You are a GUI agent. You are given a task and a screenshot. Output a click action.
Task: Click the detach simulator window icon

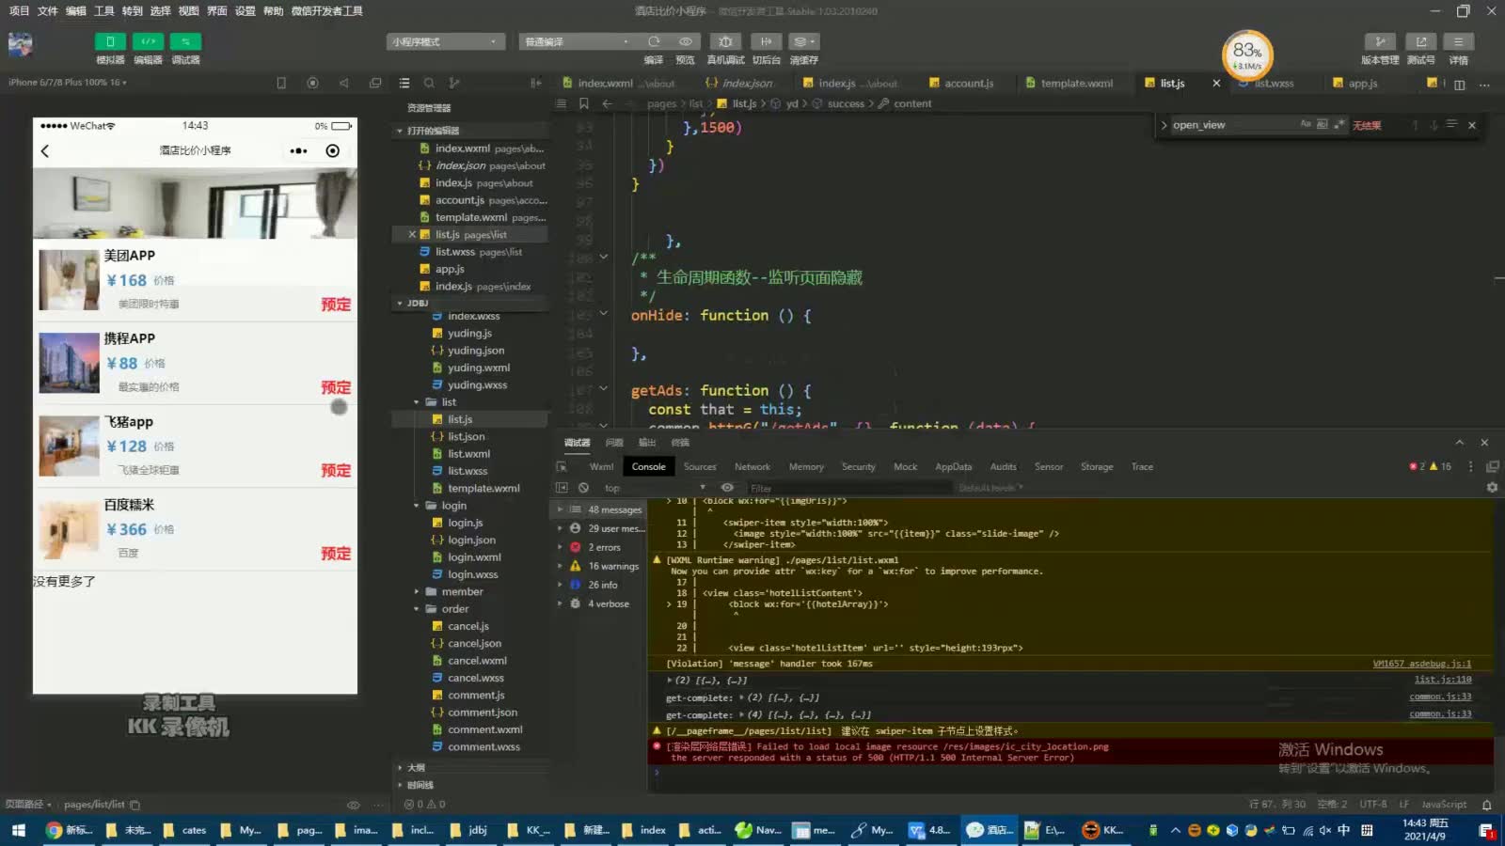(x=375, y=83)
